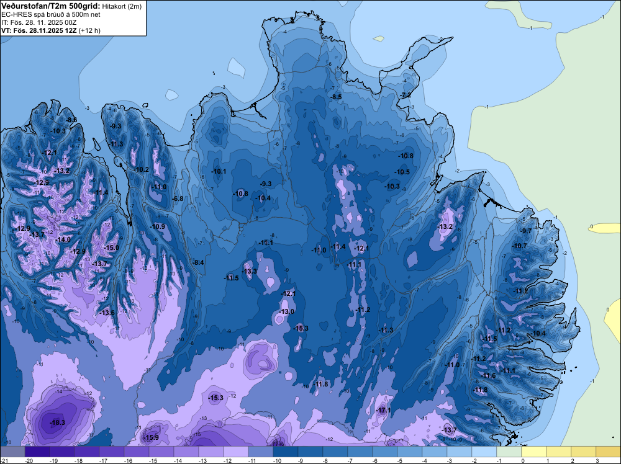The image size is (621, 464).
Task: Click the -11.6 temperature value
Action: pos(488,375)
